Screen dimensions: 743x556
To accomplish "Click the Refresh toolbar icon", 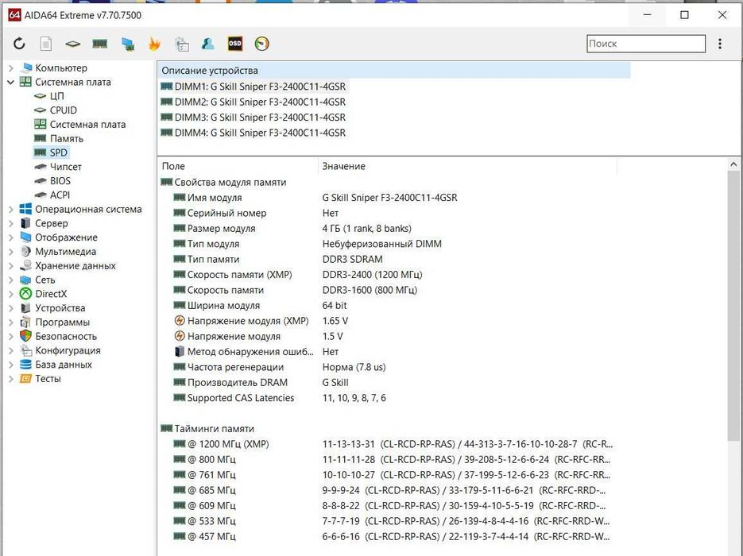I will (19, 44).
